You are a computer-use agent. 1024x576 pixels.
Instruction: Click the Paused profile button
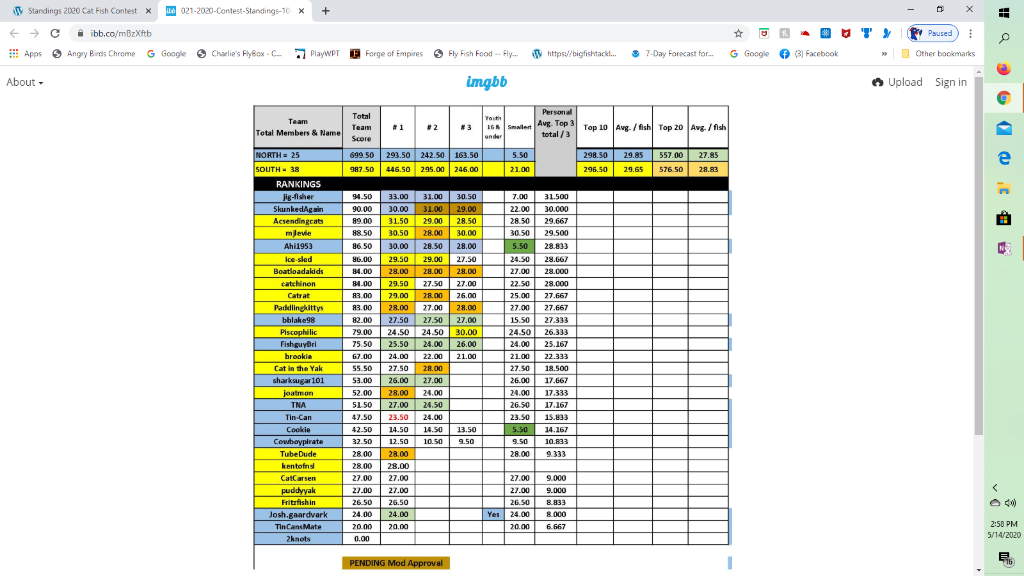point(932,33)
